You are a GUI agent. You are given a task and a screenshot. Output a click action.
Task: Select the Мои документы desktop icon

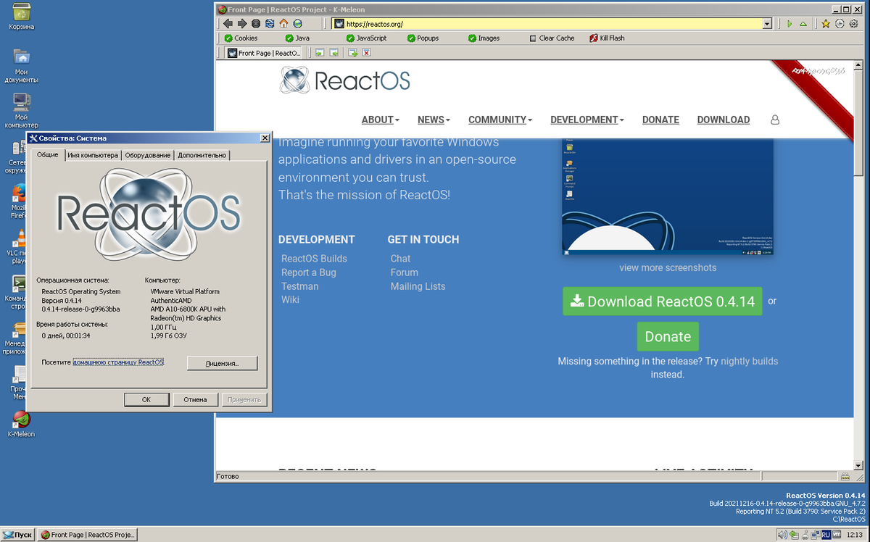tap(22, 67)
